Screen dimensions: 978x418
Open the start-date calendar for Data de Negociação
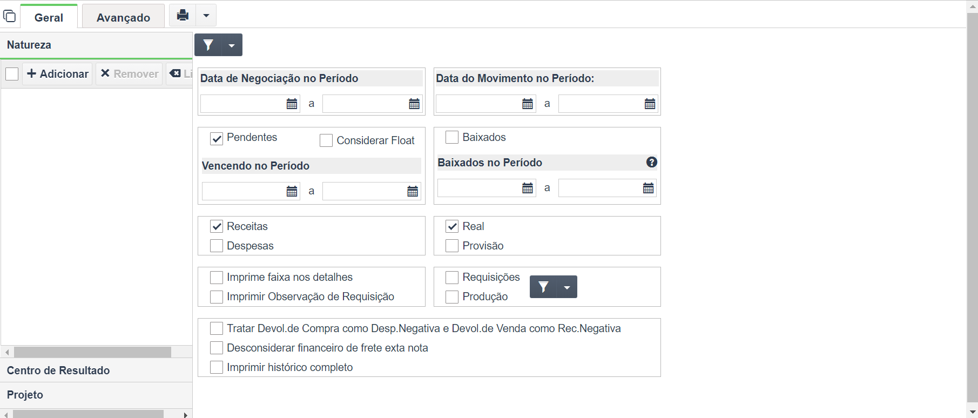click(292, 104)
